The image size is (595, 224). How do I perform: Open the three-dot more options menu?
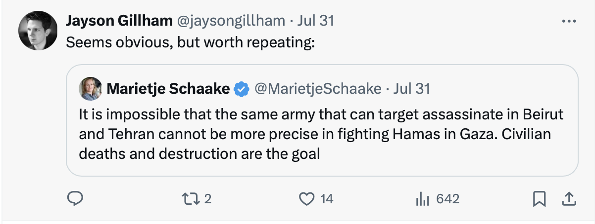(x=569, y=21)
